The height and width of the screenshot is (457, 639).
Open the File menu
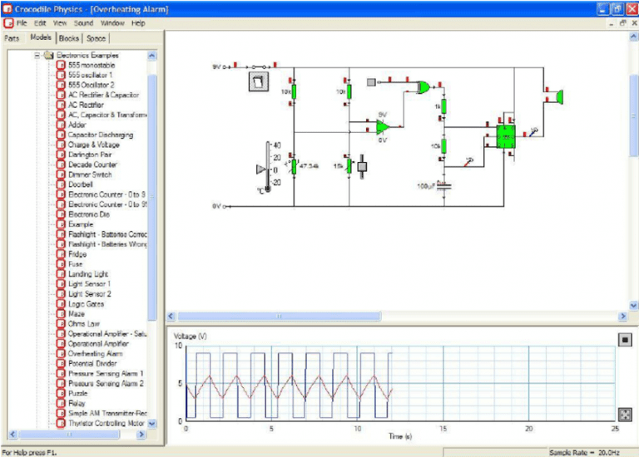point(22,23)
